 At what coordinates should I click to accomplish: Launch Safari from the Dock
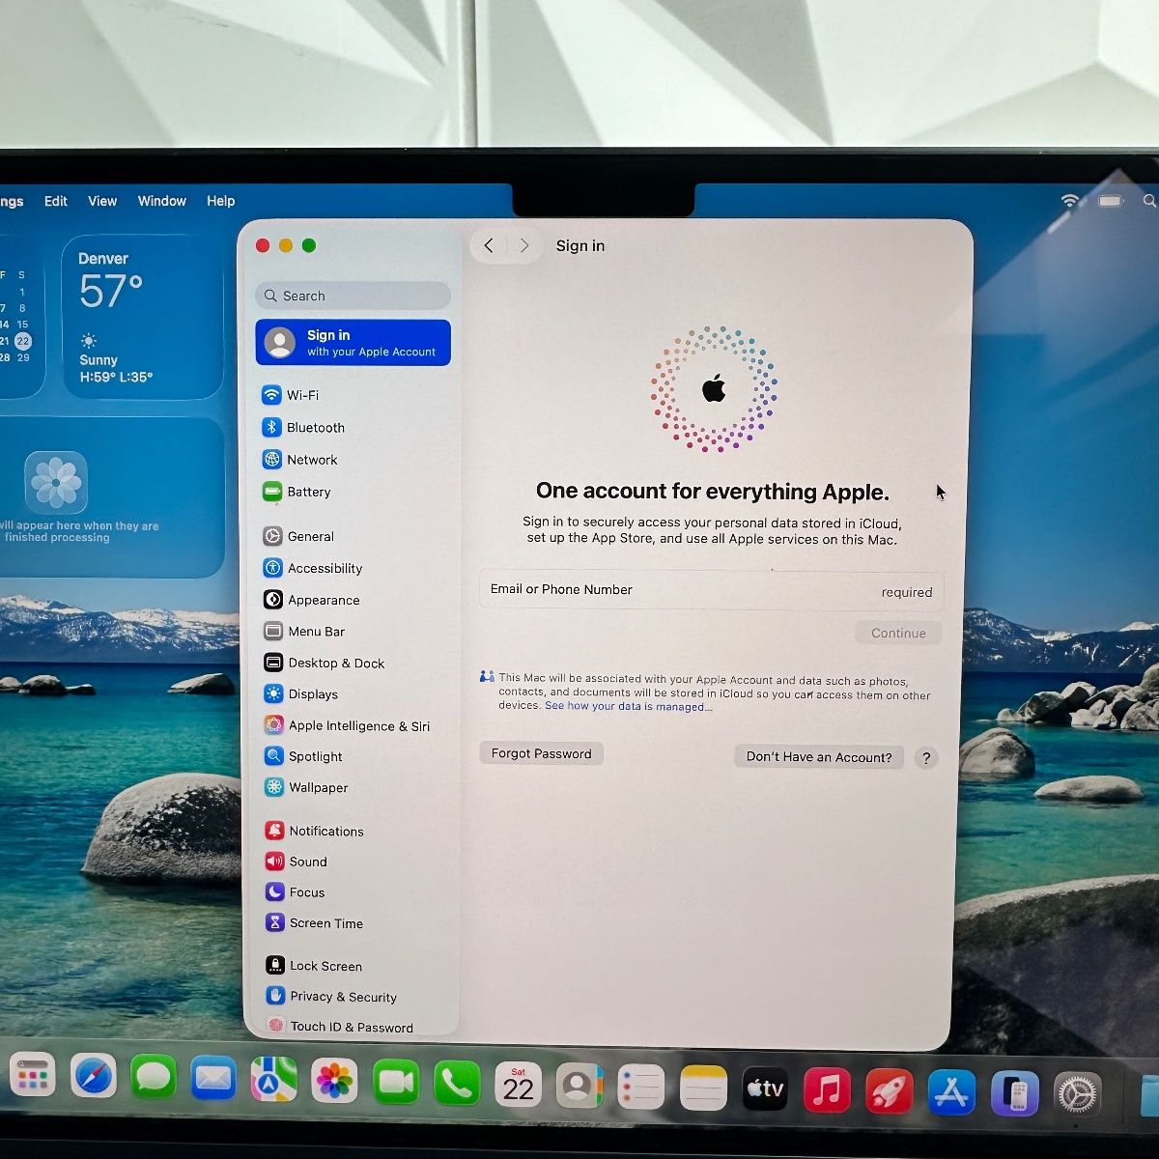pos(93,1079)
